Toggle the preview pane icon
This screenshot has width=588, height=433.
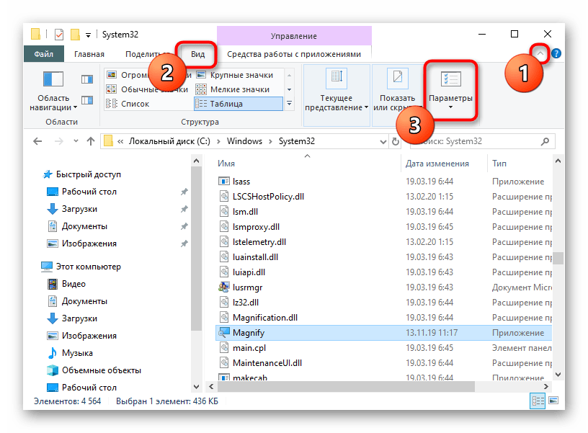(x=87, y=79)
